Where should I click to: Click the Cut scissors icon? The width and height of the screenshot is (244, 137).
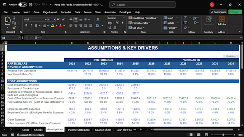(14, 18)
